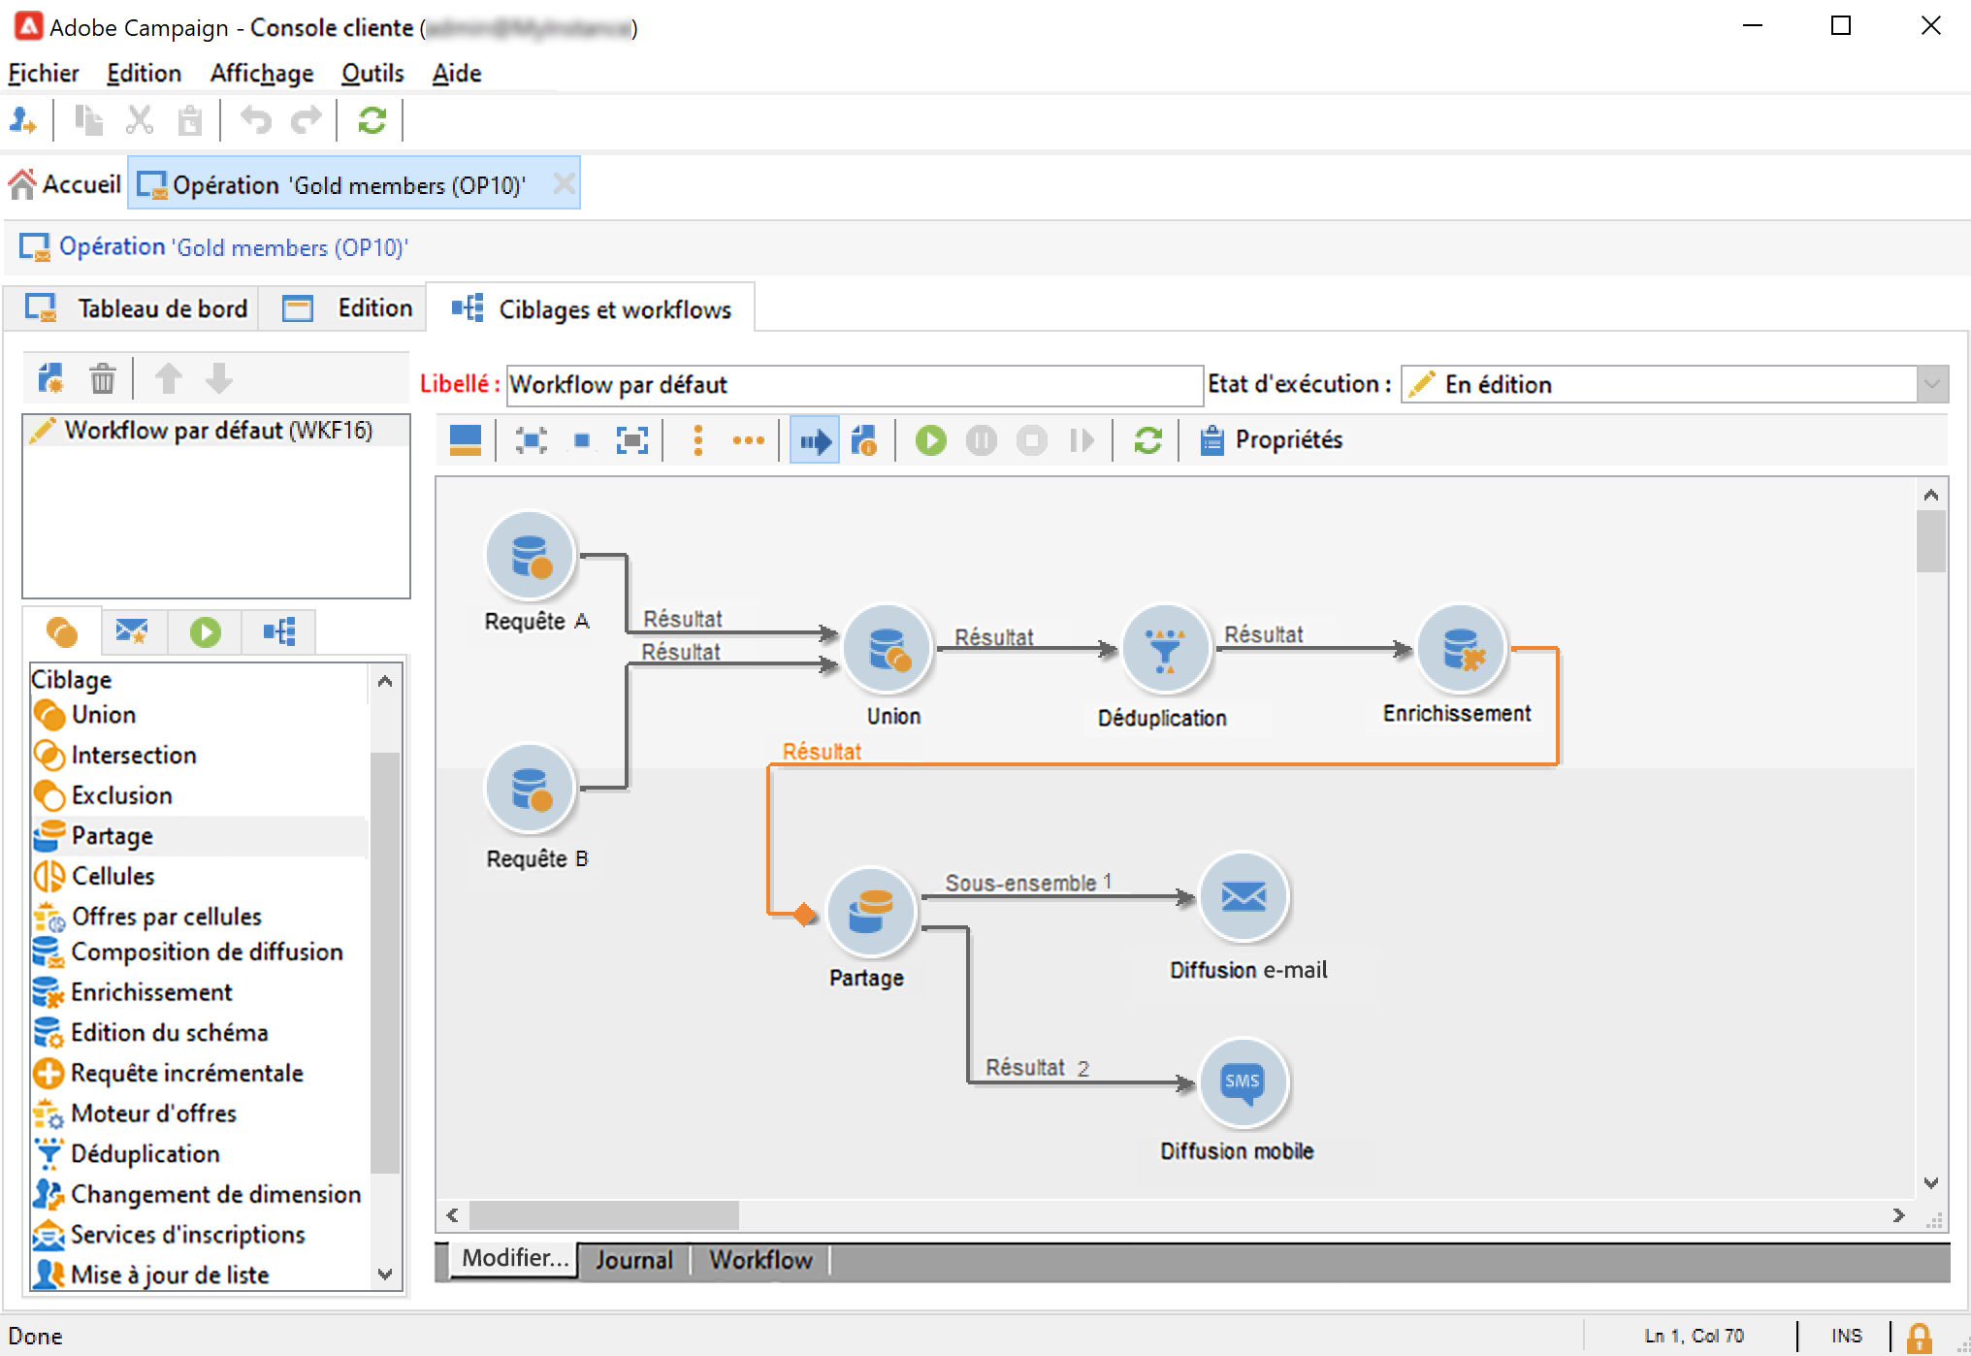Select the SMS Diffusion mobile node

1243,1082
